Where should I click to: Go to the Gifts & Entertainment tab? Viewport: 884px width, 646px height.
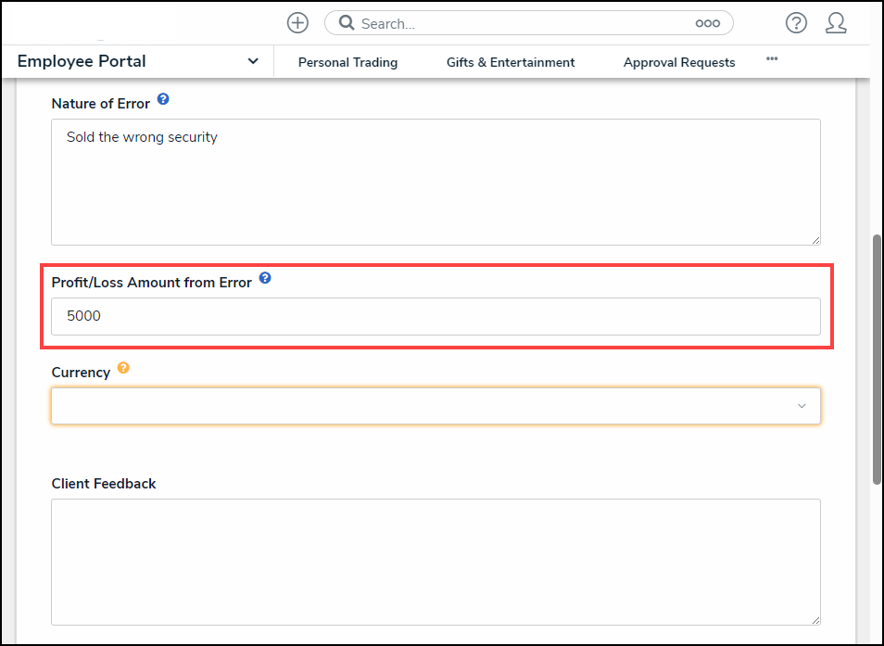pyautogui.click(x=511, y=62)
